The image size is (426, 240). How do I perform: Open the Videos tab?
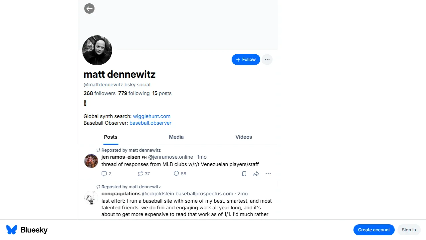click(243, 137)
